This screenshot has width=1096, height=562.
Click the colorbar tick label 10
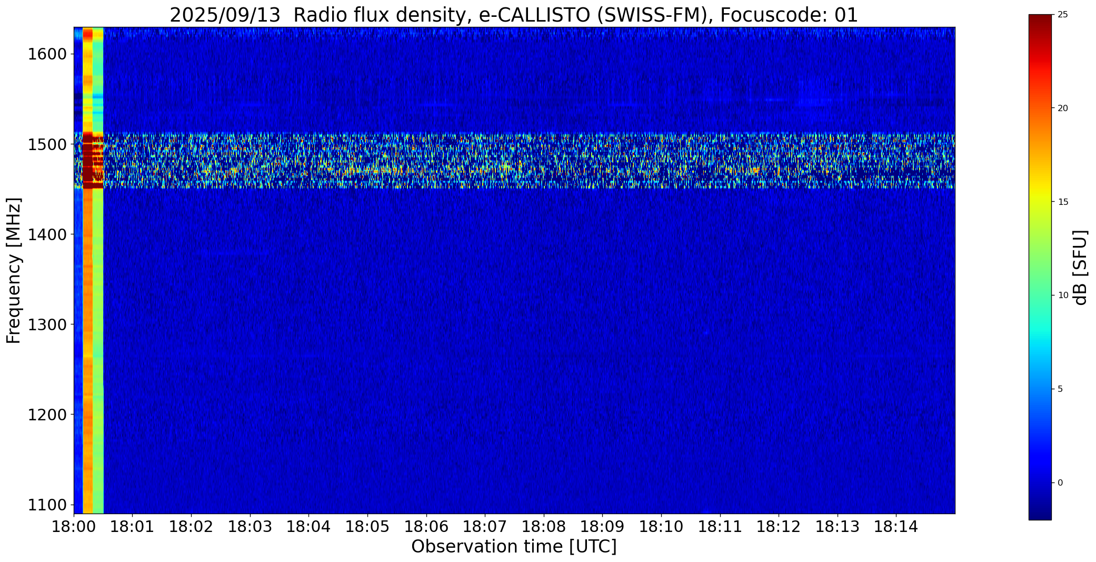pyautogui.click(x=1063, y=295)
